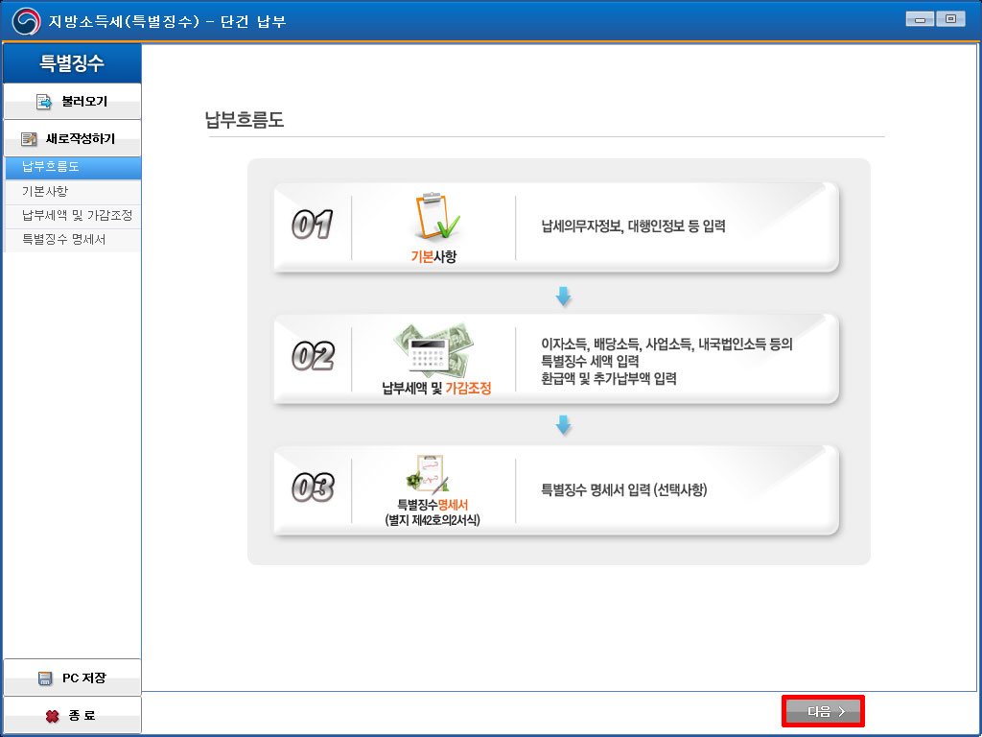This screenshot has height=737, width=982.
Task: Minimize the window with the title bar button
Action: [920, 19]
